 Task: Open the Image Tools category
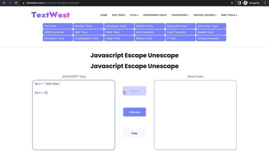[x=119, y=38]
